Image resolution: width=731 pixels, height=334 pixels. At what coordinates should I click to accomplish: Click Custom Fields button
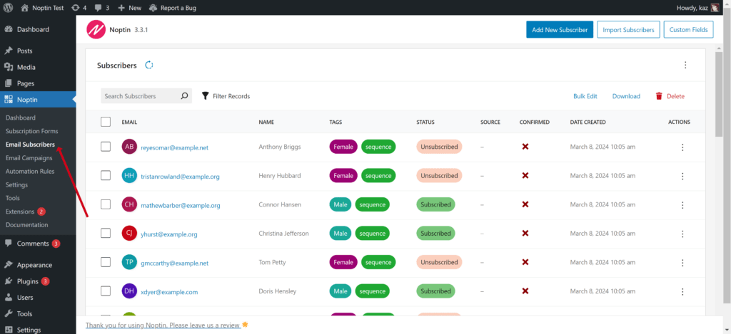point(689,29)
